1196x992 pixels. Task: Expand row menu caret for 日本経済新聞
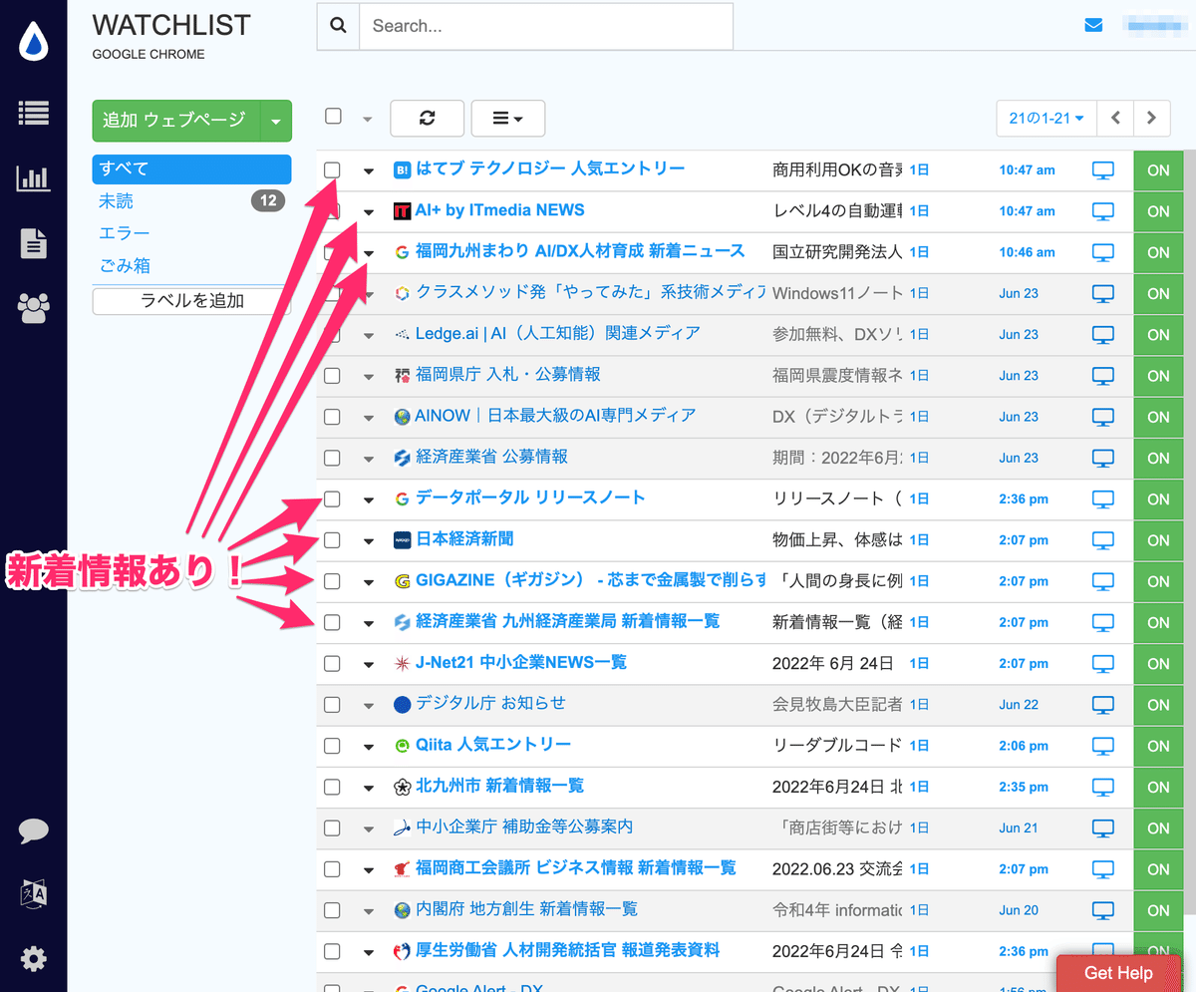pyautogui.click(x=369, y=540)
